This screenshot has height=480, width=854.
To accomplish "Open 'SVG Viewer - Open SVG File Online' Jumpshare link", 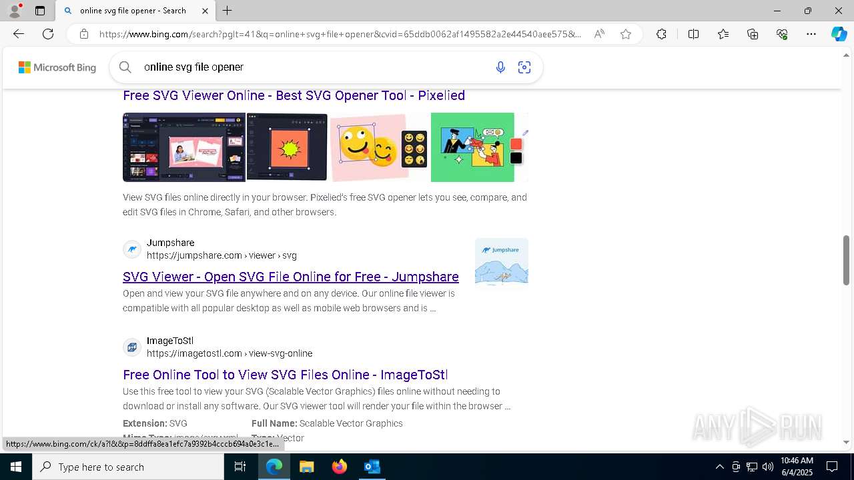I will tap(291, 277).
